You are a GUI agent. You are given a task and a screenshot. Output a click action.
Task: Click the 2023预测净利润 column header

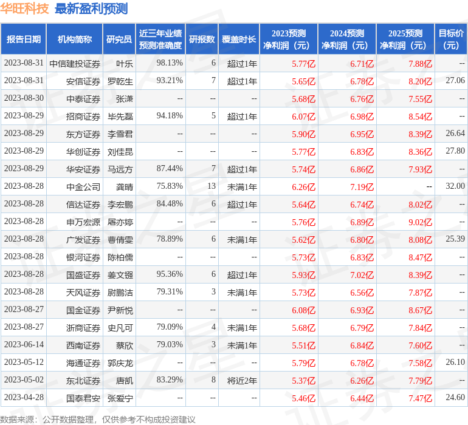tap(289, 39)
